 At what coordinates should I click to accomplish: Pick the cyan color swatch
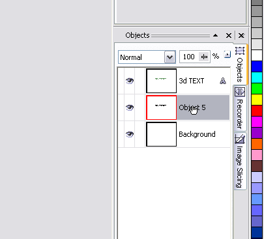click(x=257, y=77)
